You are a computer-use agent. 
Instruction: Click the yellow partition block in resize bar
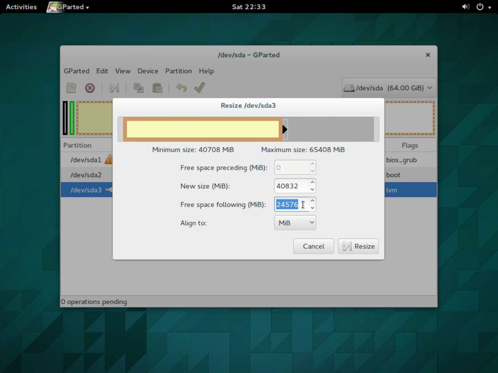tap(203, 129)
